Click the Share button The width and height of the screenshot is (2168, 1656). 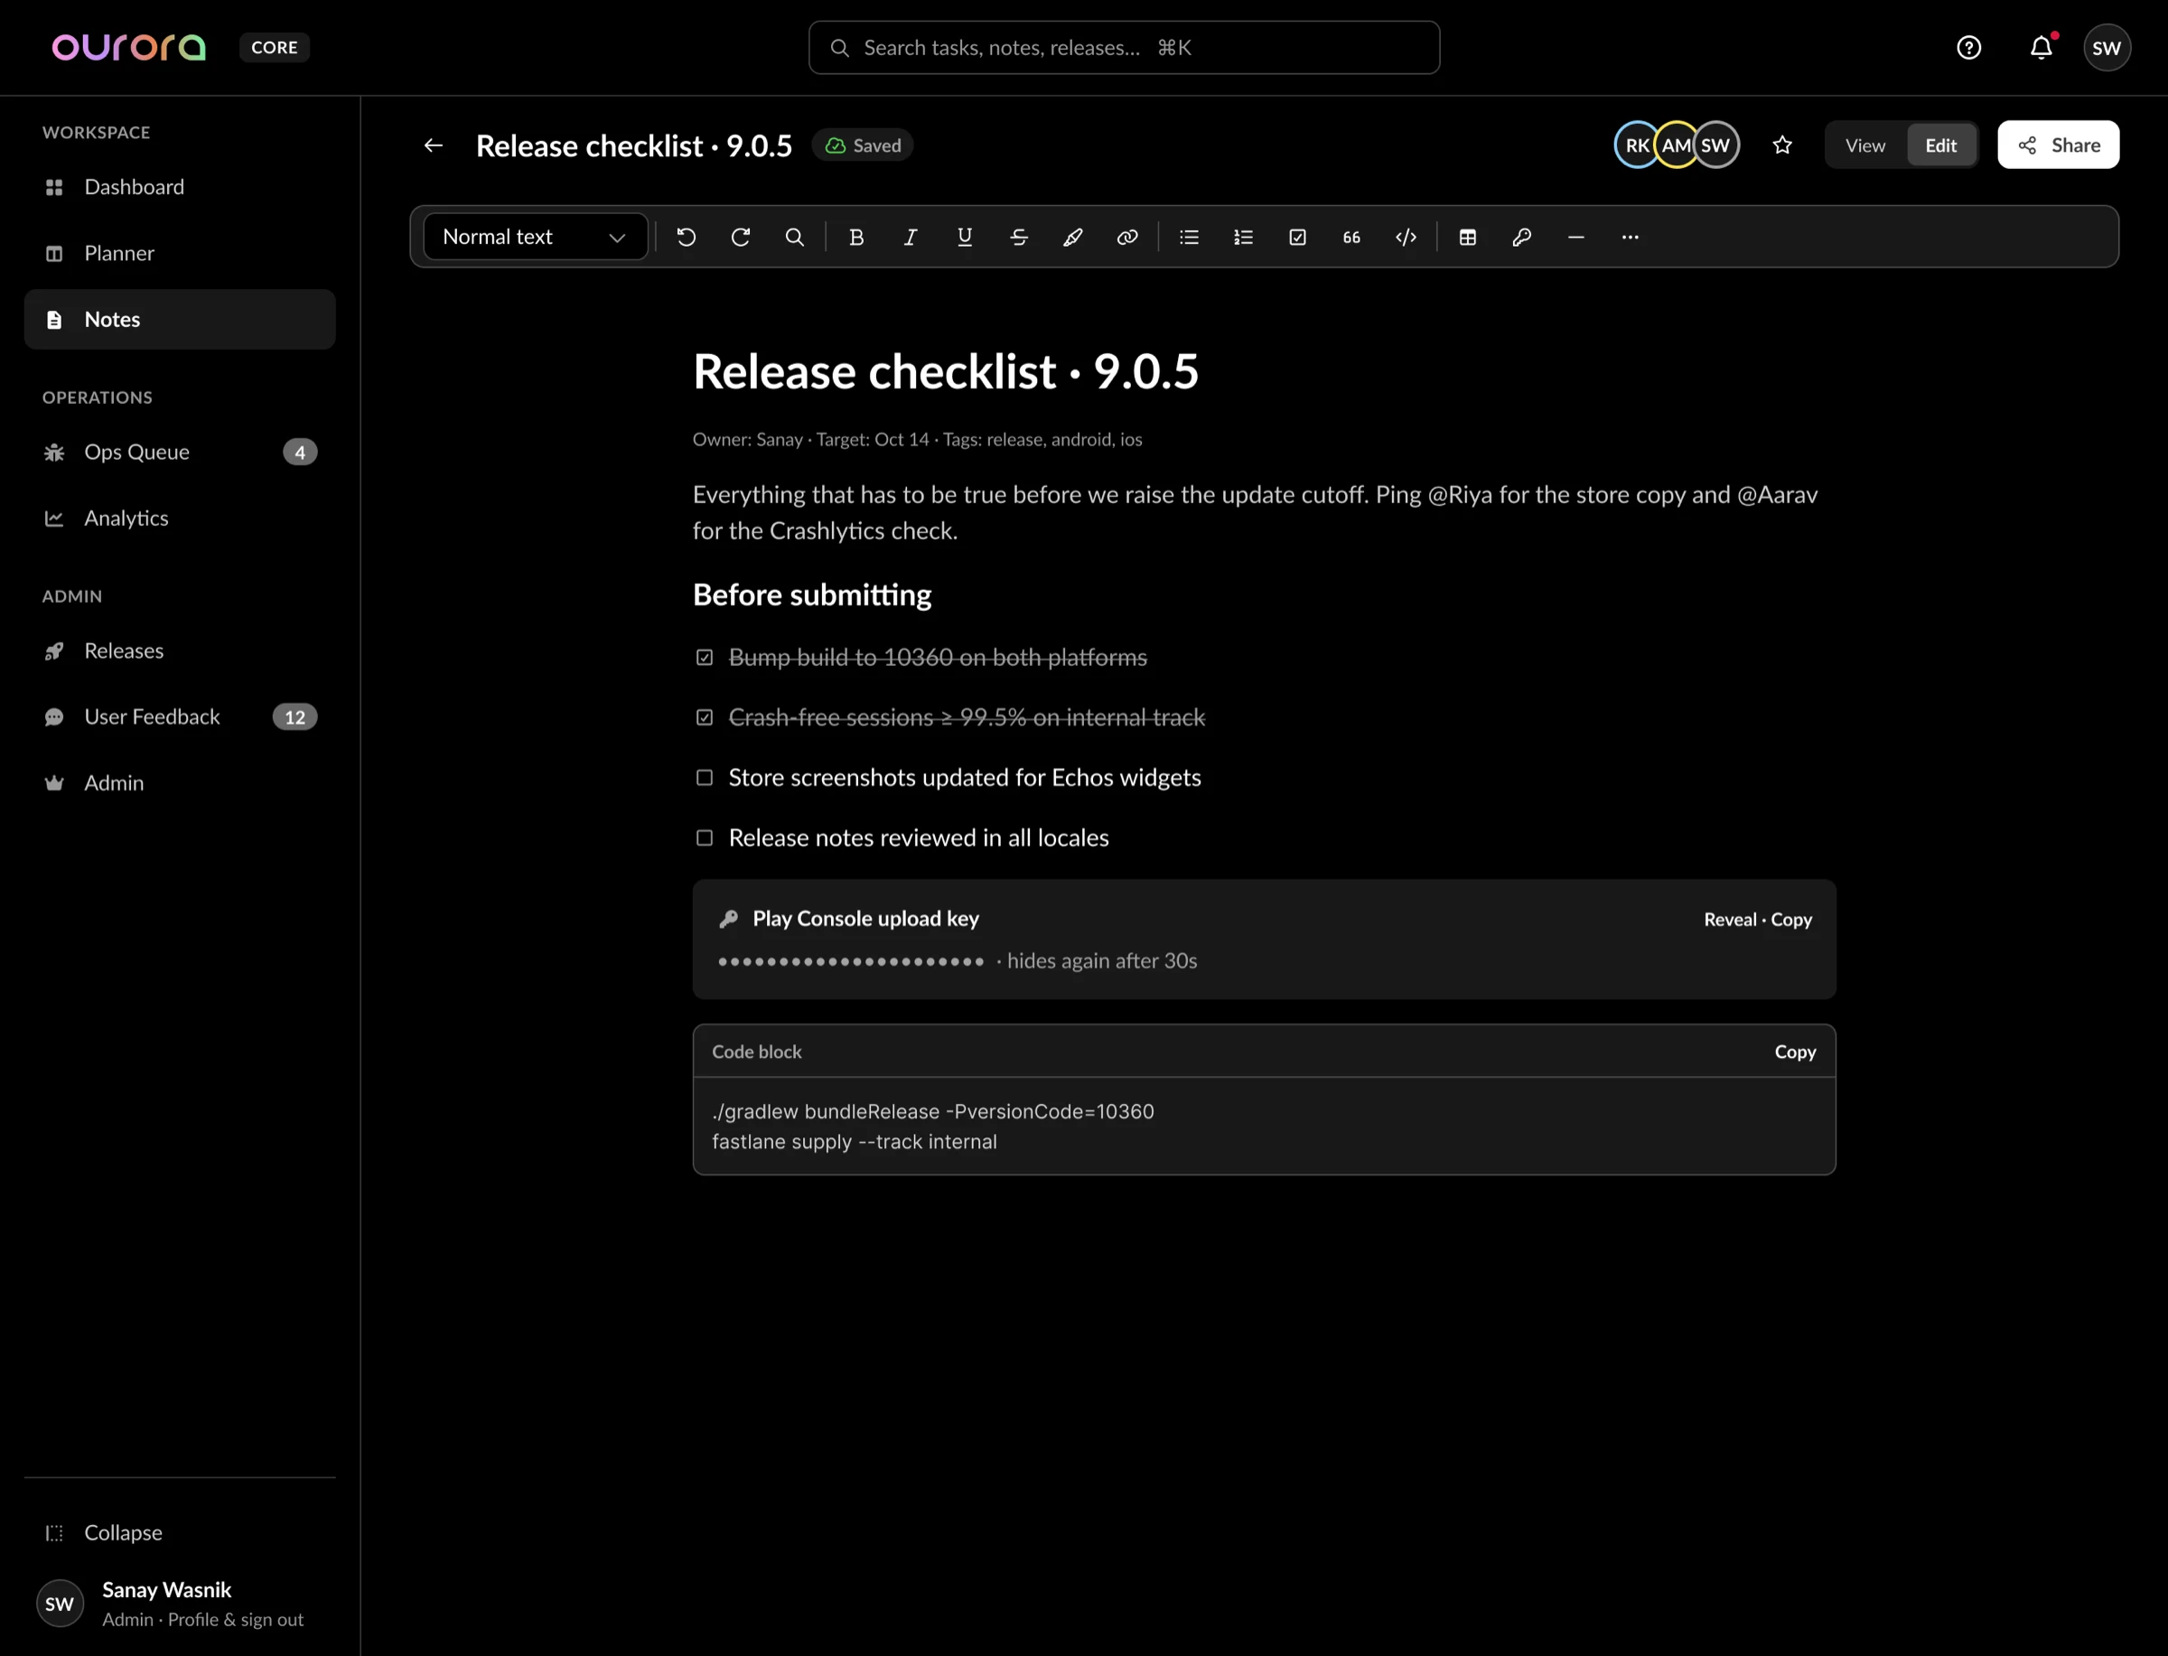coord(2058,145)
